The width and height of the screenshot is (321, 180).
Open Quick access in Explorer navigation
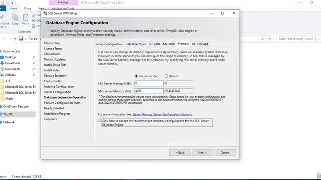pyautogui.click(x=11, y=51)
